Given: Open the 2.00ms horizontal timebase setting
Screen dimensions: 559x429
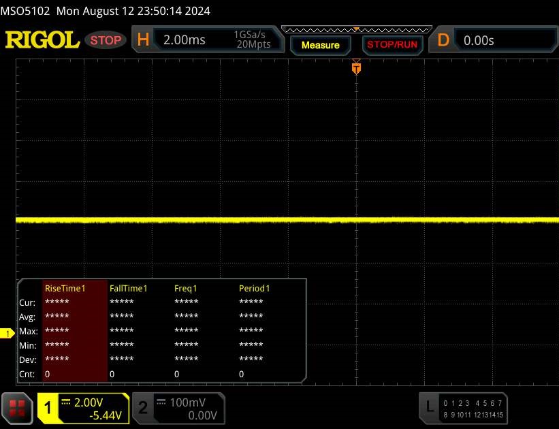Looking at the screenshot, I should tap(185, 40).
